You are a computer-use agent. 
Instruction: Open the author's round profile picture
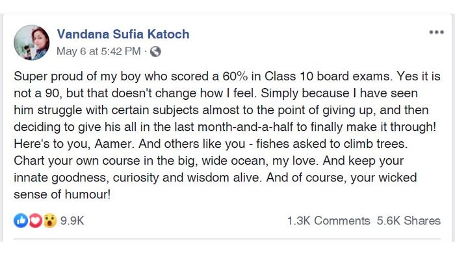click(32, 43)
